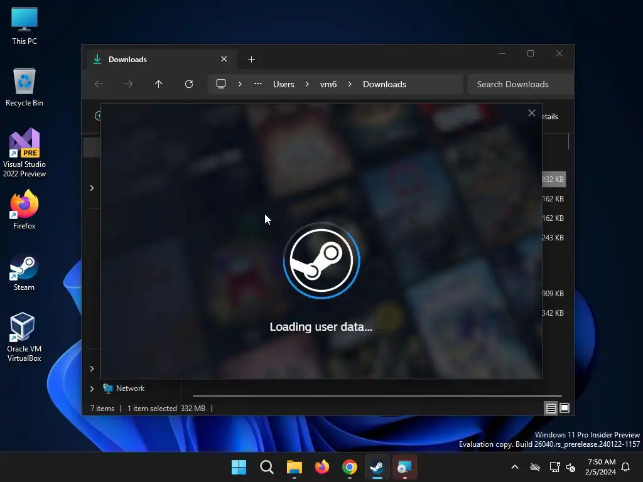This screenshot has height=482, width=643.
Task: Expand chevron after Users breadcrumb
Action: point(307,84)
